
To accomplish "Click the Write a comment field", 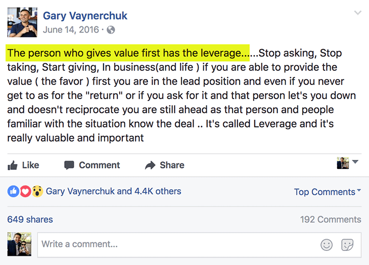I will click(x=177, y=245).
